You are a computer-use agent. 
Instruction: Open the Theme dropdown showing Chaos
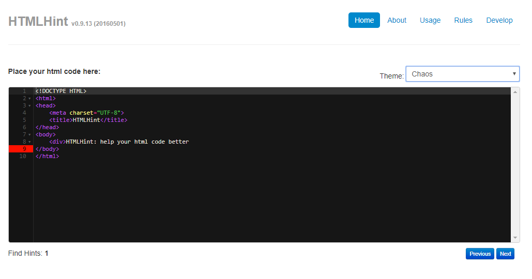click(x=462, y=74)
